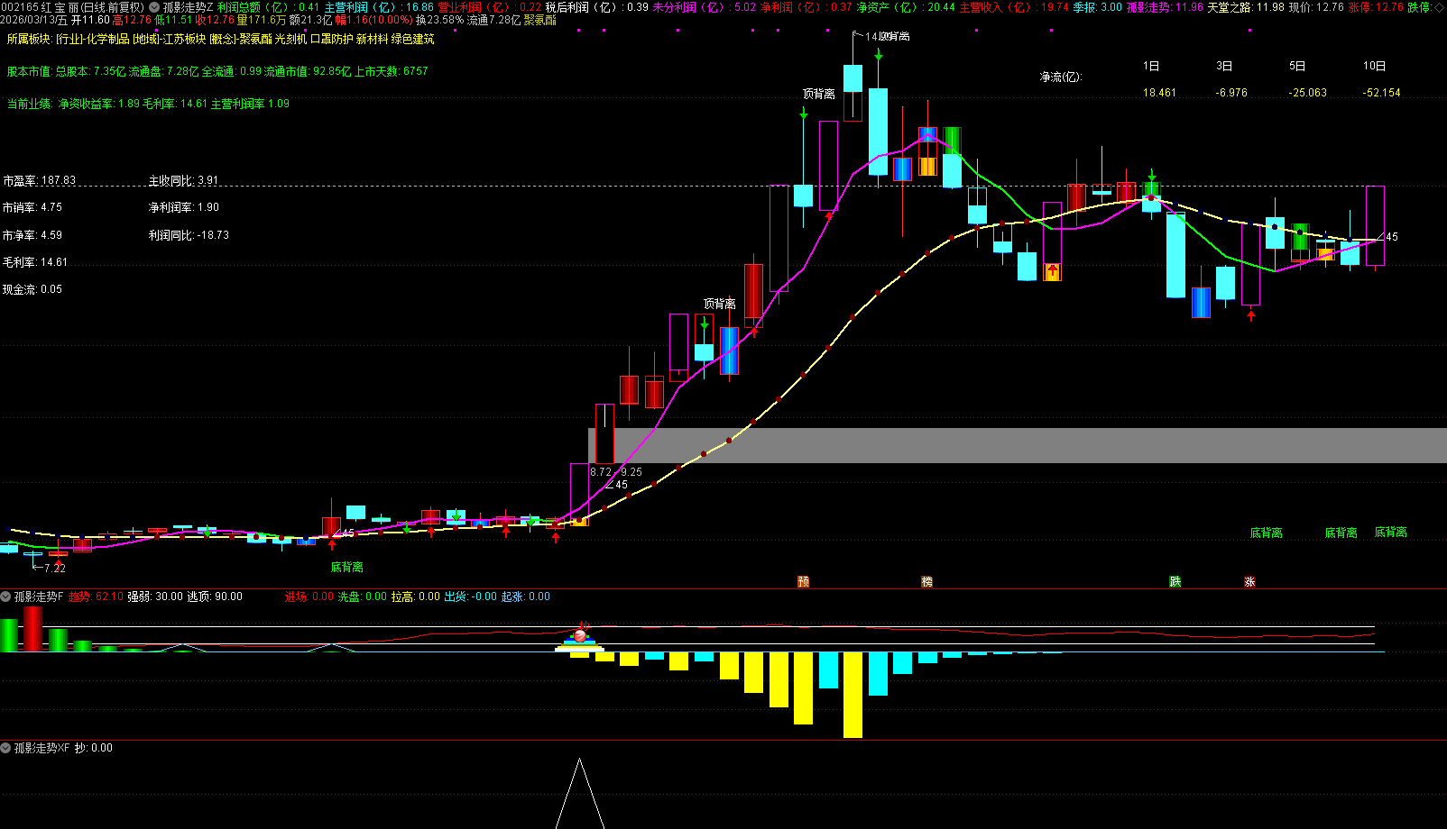Open the 孤影走势XF indicator panel dropdown

click(x=5, y=748)
